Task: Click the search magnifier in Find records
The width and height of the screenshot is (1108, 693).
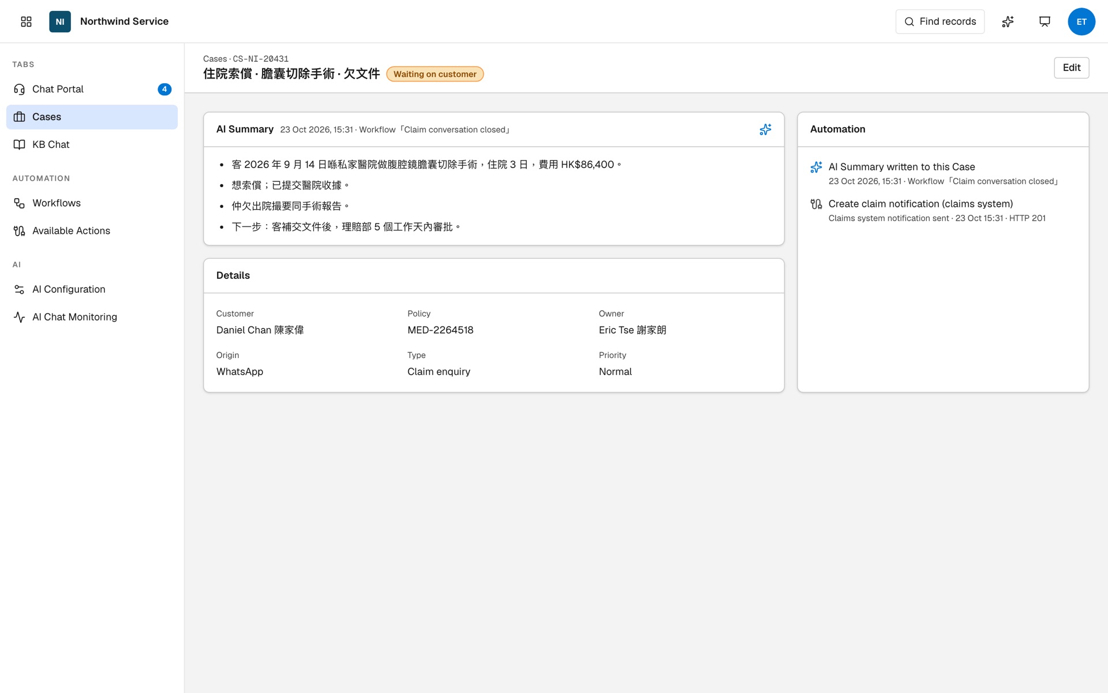Action: coord(909,21)
